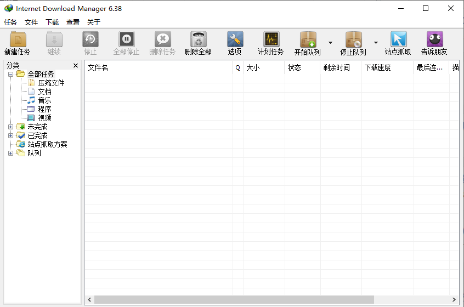
Task: Open the 文件 menu
Action: pos(31,22)
